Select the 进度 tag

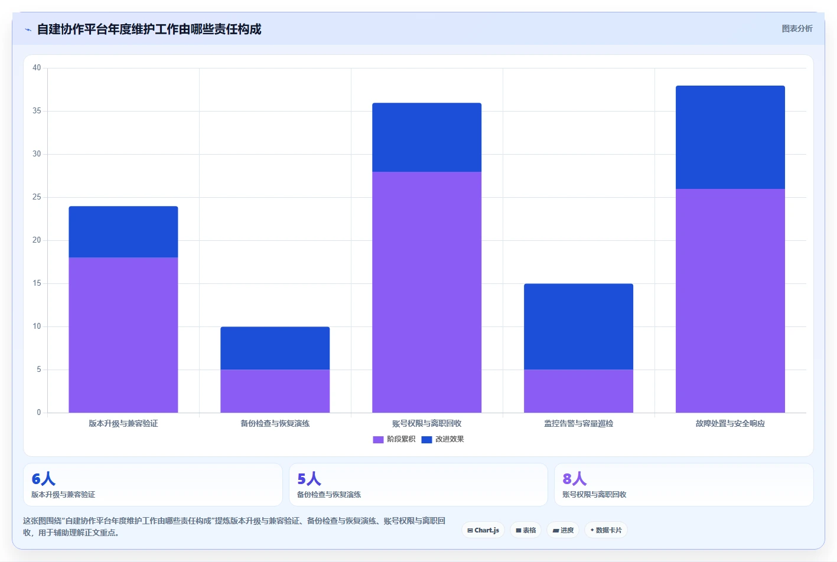tap(563, 530)
